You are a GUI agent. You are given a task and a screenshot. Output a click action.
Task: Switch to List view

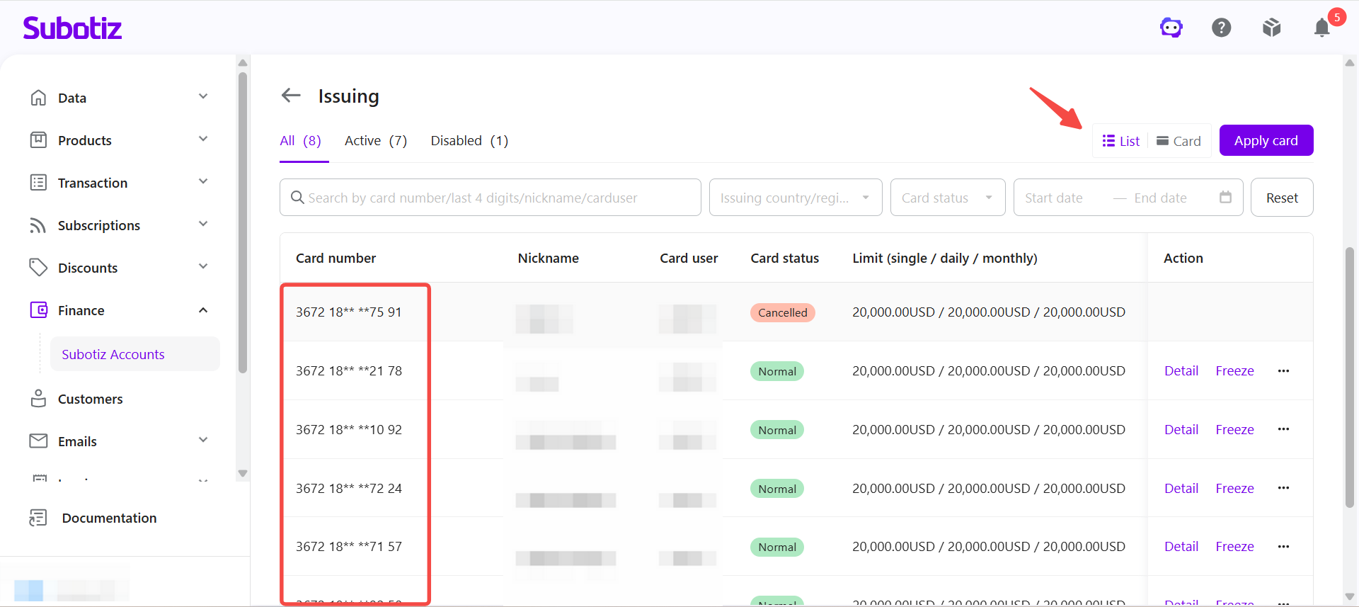1121,141
